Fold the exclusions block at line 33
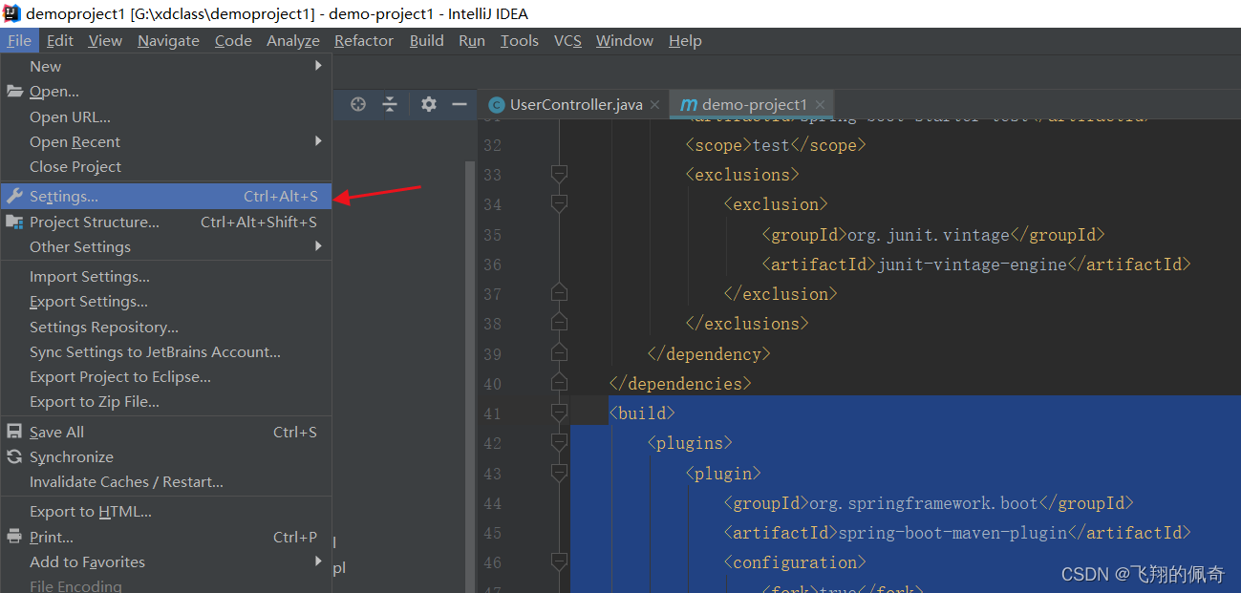 pos(559,174)
